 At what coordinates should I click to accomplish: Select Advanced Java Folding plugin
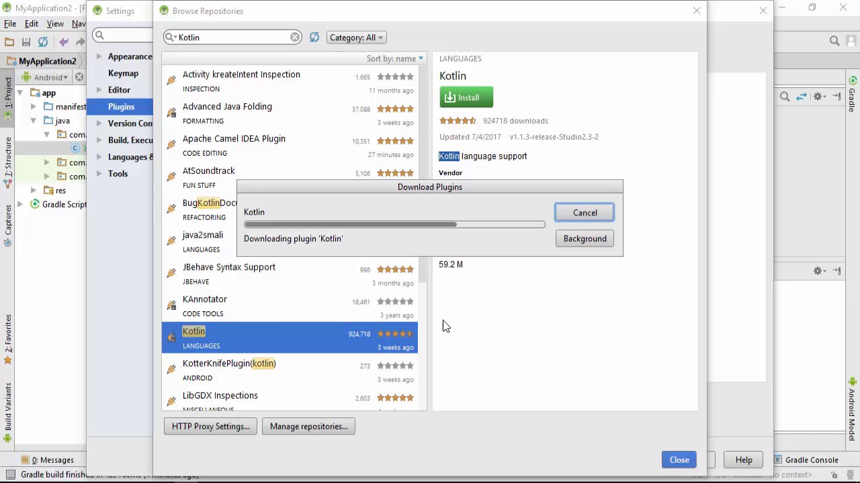tap(290, 113)
